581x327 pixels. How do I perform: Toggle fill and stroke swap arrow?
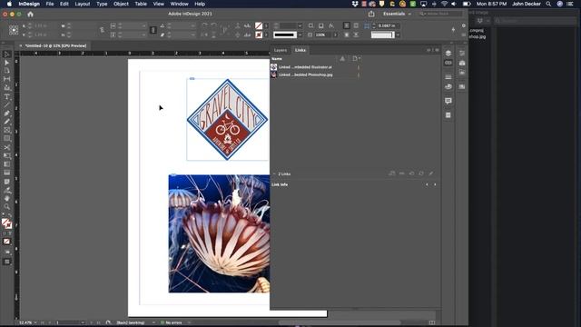point(10,215)
